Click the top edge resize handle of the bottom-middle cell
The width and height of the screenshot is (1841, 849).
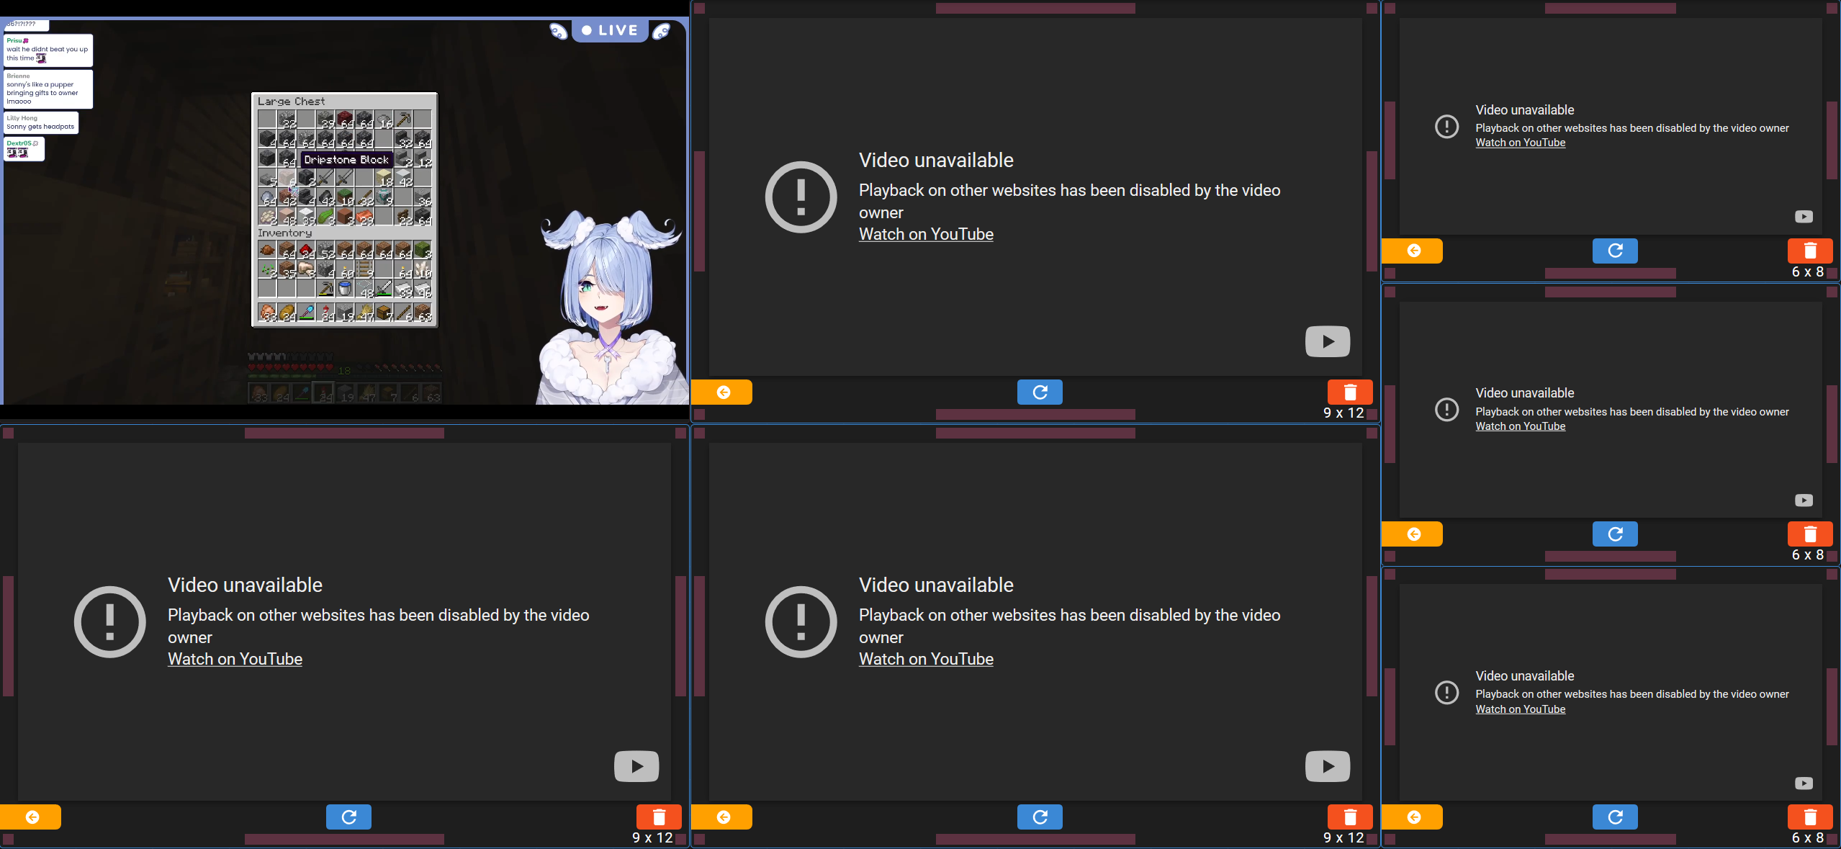[x=1035, y=434]
